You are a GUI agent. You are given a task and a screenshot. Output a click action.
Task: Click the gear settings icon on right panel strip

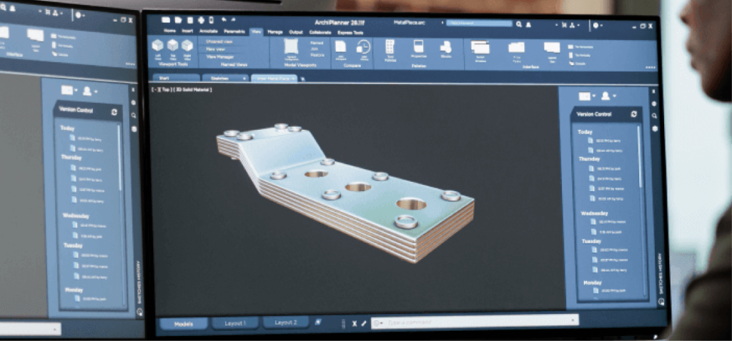(654, 103)
